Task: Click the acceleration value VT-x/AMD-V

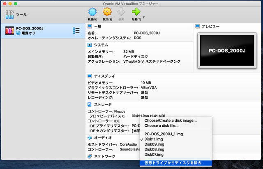Action: (134, 62)
